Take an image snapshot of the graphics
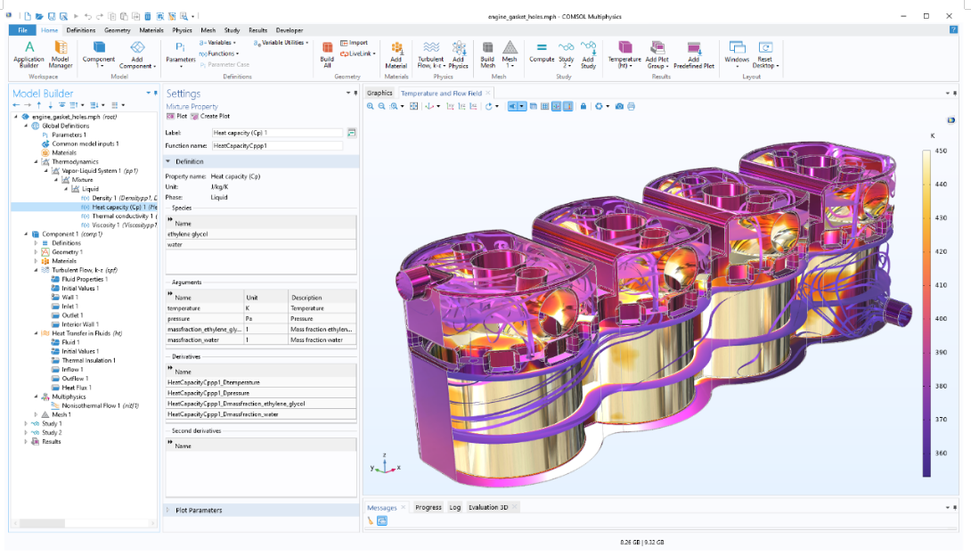Image resolution: width=971 pixels, height=556 pixels. tap(619, 107)
